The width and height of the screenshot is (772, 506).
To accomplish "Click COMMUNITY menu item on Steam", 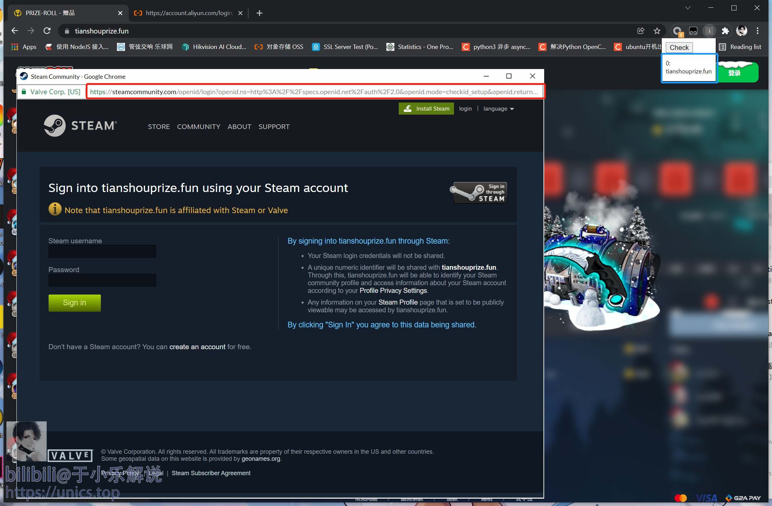I will 198,127.
